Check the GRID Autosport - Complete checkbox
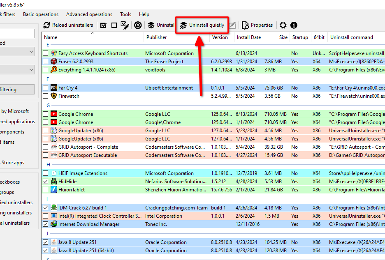385x260 pixels. click(x=45, y=147)
